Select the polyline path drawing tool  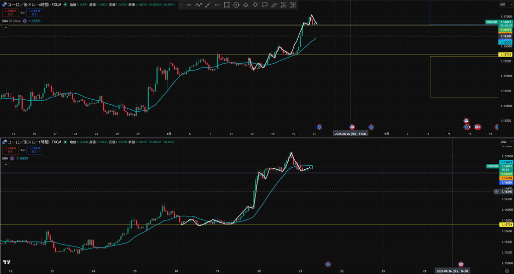[198, 5]
